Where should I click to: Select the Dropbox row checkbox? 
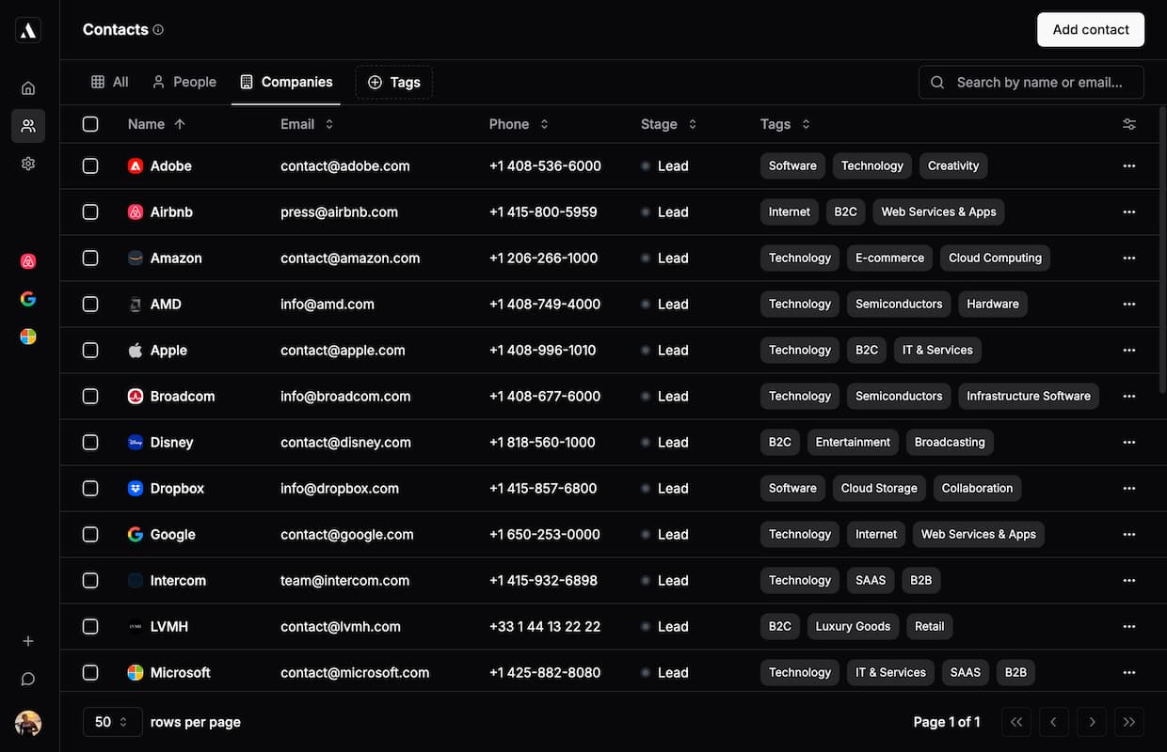(x=90, y=489)
